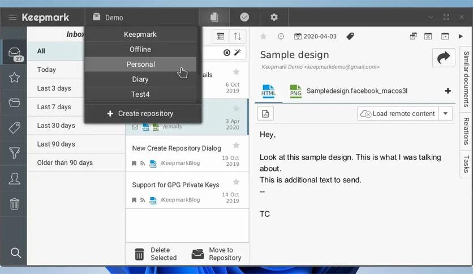Open the Filters funnel icon in sidebar
The height and width of the screenshot is (274, 473).
point(14,153)
